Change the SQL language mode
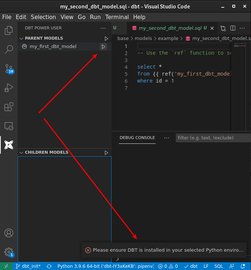 point(219,266)
